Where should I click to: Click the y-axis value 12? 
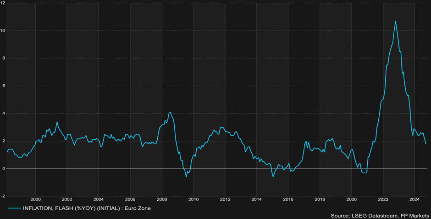click(3, 3)
